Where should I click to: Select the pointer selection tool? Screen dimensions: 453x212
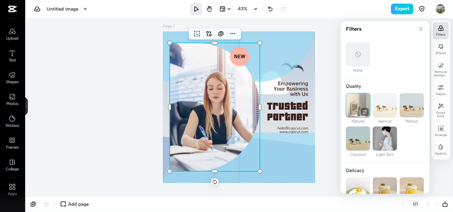click(196, 9)
